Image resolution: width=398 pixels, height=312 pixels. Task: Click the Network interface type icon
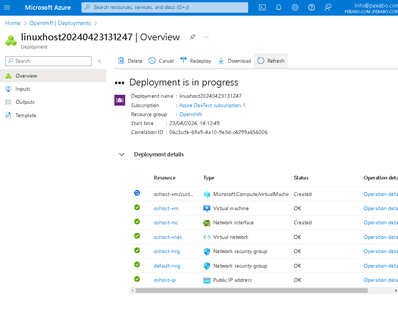pos(207,223)
